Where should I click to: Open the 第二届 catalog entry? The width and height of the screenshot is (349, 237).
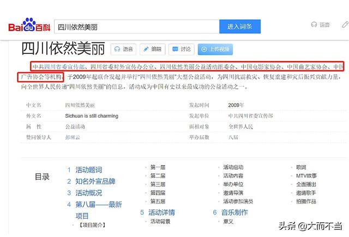click(158, 175)
